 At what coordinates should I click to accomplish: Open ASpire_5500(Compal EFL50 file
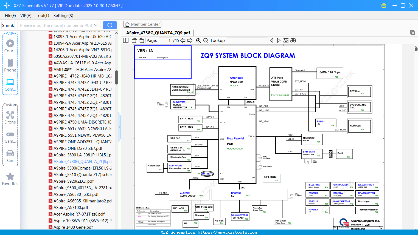pos(80,168)
